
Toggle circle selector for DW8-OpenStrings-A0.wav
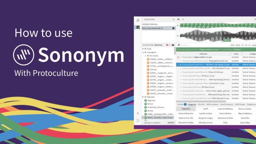click(178, 80)
